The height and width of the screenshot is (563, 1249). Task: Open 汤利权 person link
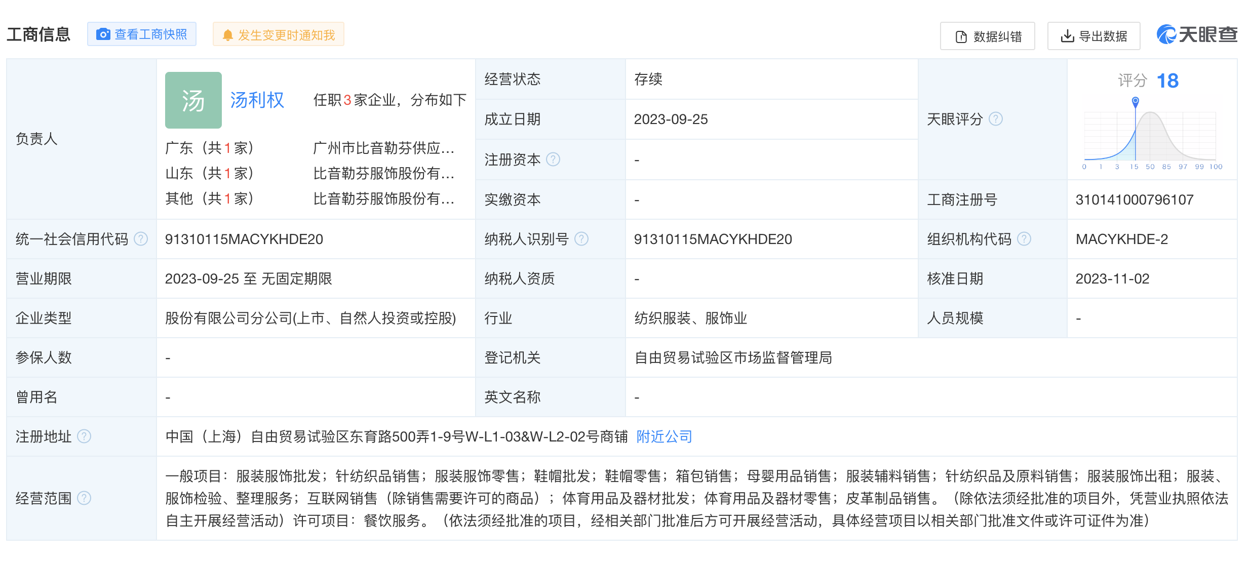[x=257, y=100]
